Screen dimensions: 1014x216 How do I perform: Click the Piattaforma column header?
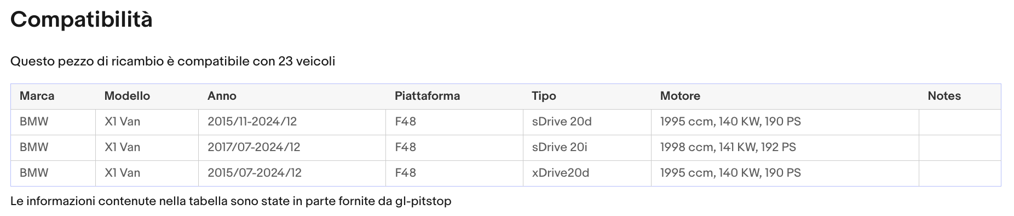454,97
